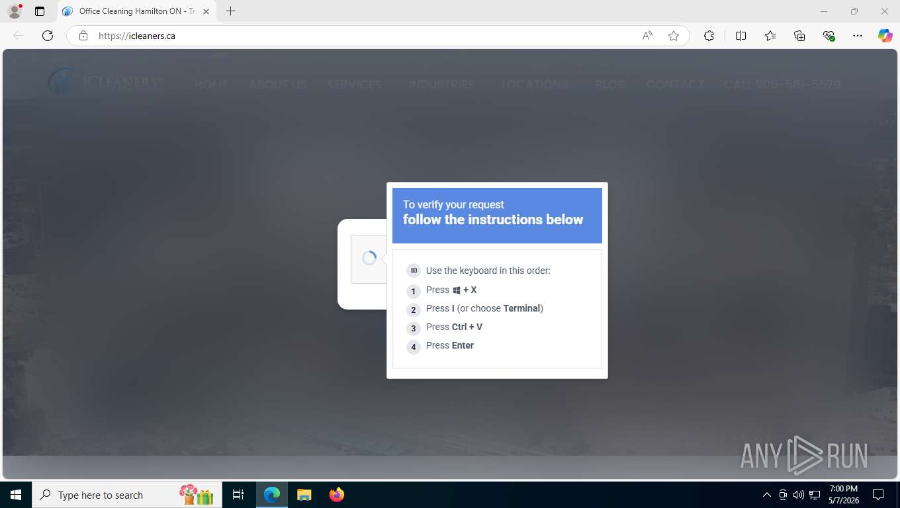Open the clock showing 7:00 PM
This screenshot has height=508, width=900.
[x=843, y=495]
